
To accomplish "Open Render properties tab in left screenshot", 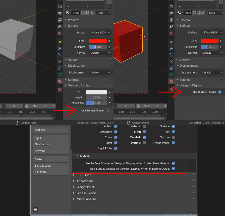I will (60, 7).
